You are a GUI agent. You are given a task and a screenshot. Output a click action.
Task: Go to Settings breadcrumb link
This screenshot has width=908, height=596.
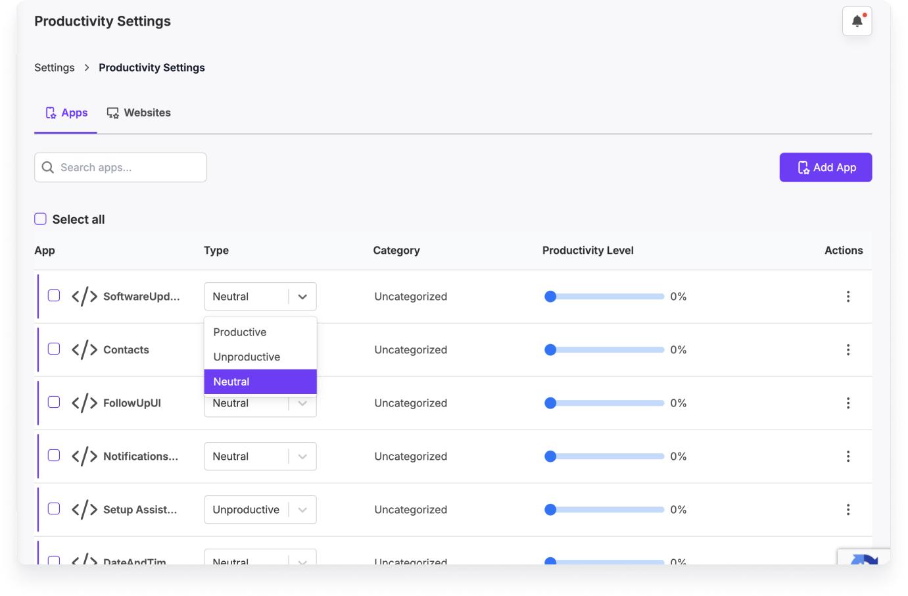[x=55, y=68]
